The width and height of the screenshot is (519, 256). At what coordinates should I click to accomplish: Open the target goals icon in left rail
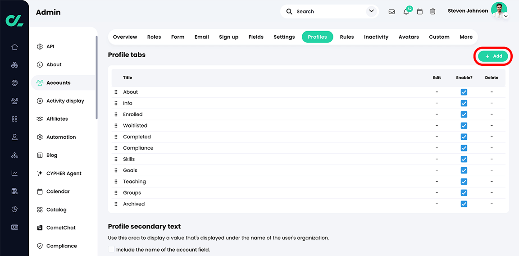[14, 83]
